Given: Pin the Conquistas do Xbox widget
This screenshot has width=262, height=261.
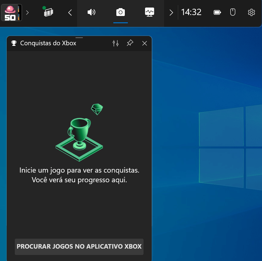Looking at the screenshot, I should click(130, 43).
